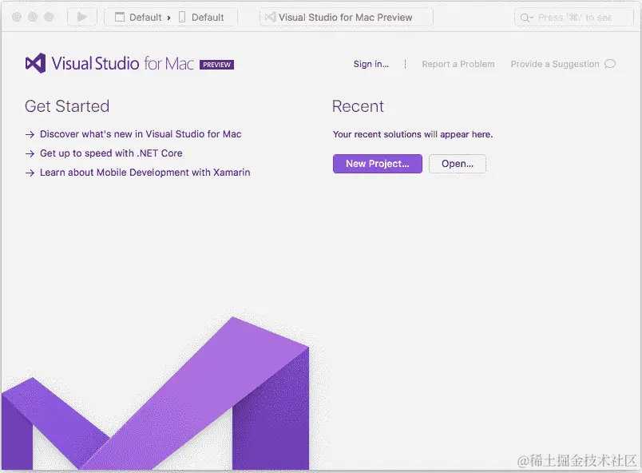Click the window minimize button
Screen dimensions: 642x473
(x=33, y=17)
